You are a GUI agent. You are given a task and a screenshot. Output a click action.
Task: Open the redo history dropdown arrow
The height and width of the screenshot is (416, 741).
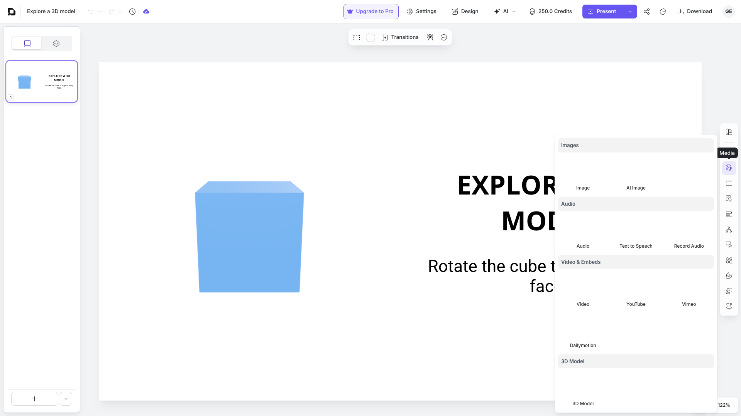(x=120, y=12)
